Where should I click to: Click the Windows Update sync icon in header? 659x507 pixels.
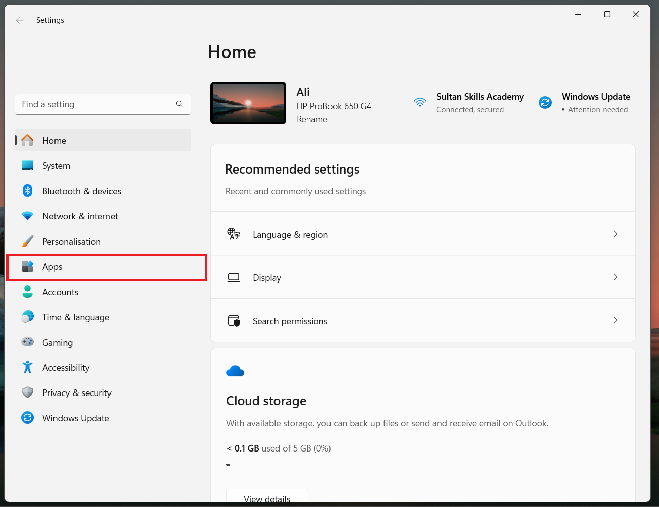pos(545,103)
